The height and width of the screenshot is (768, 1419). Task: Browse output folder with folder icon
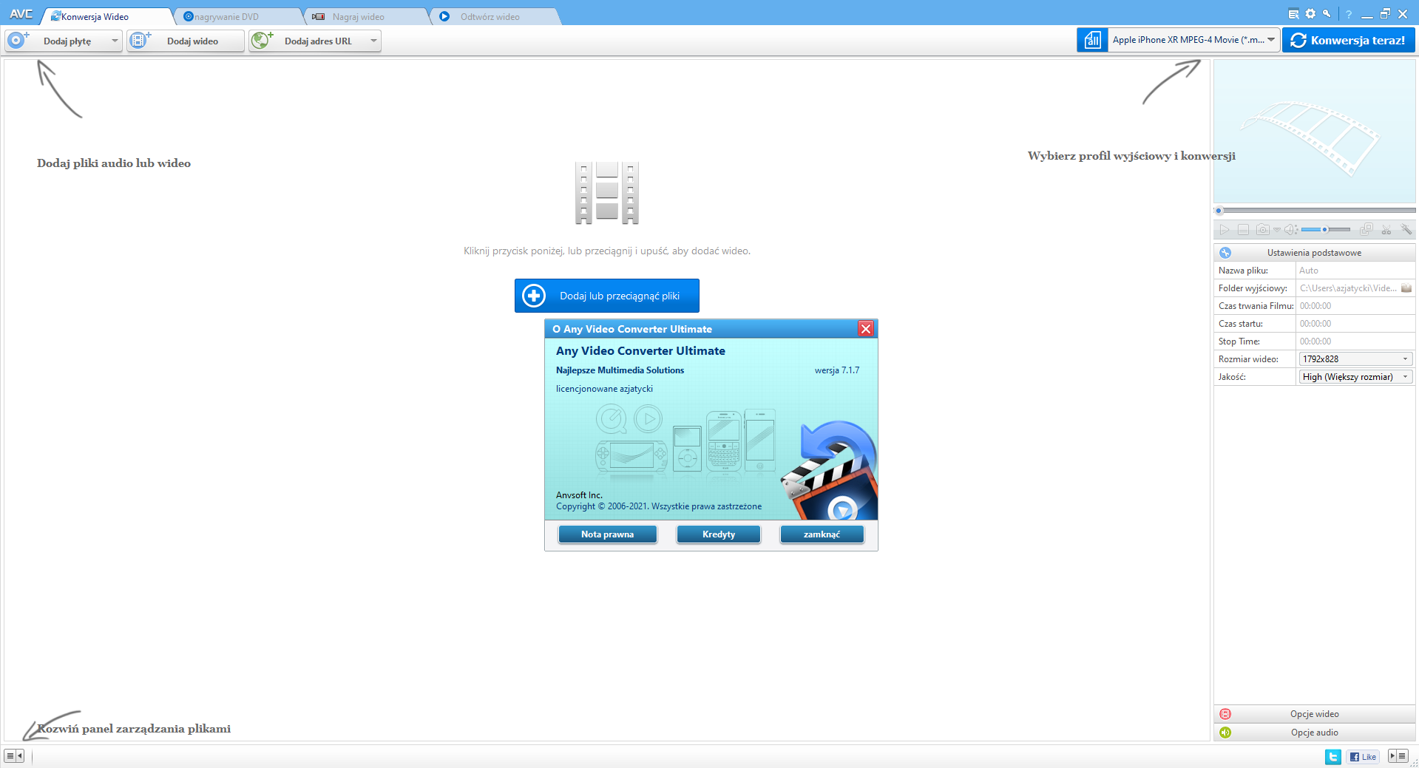pos(1406,288)
